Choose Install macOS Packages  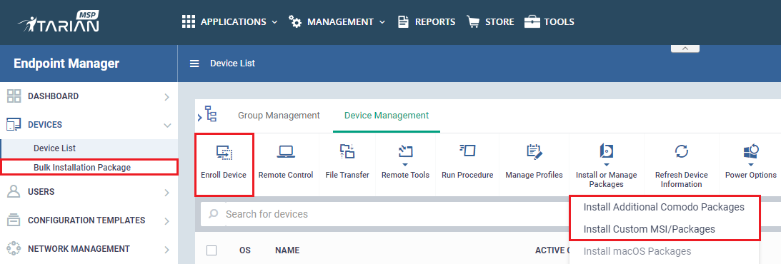(637, 252)
